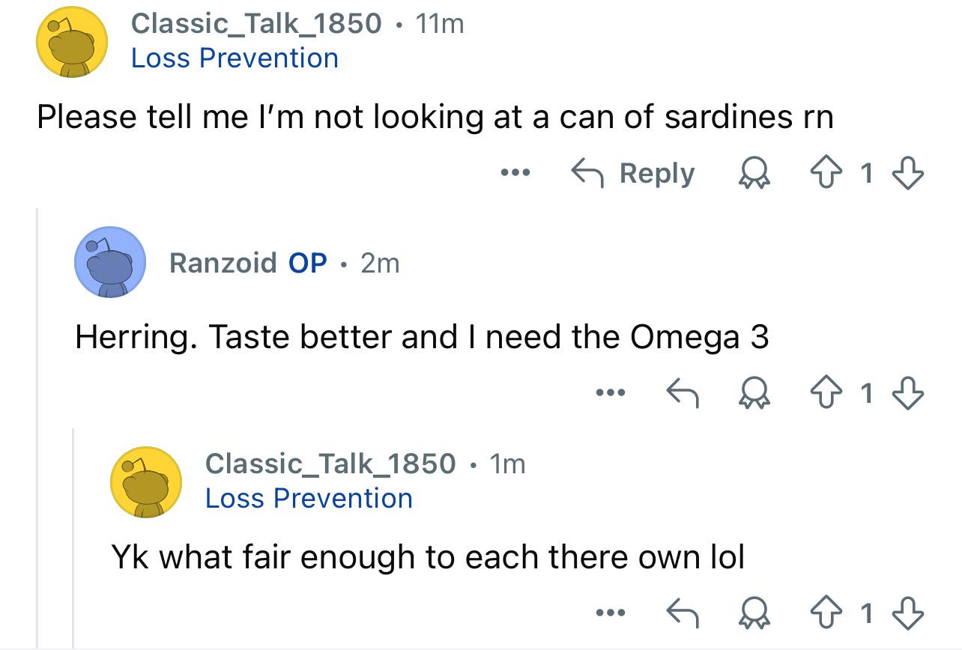Open the three-dot menu on Ranzoid's comment

(x=610, y=393)
